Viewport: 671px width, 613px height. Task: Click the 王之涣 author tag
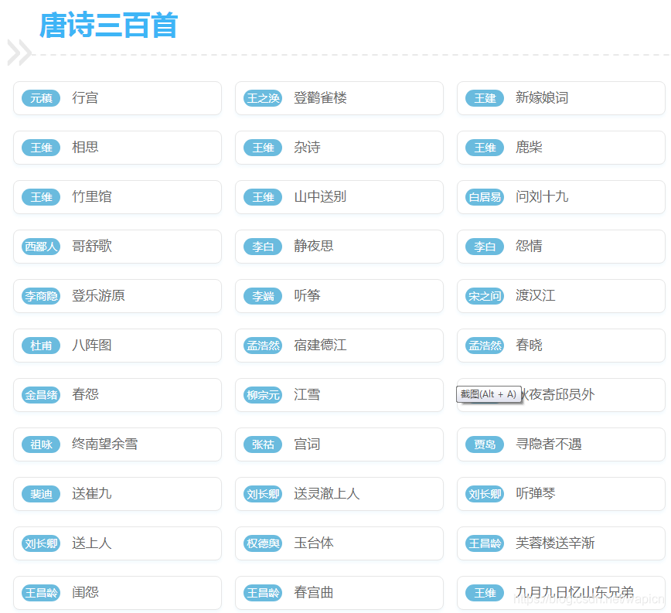pyautogui.click(x=263, y=98)
